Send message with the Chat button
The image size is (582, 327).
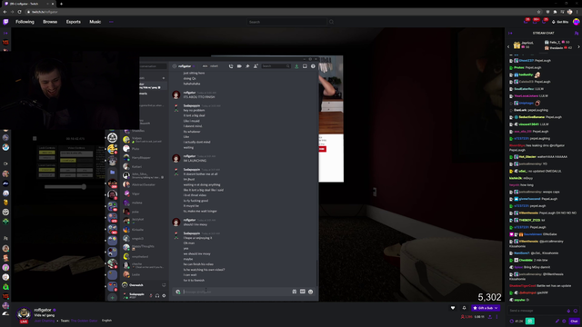(x=574, y=321)
